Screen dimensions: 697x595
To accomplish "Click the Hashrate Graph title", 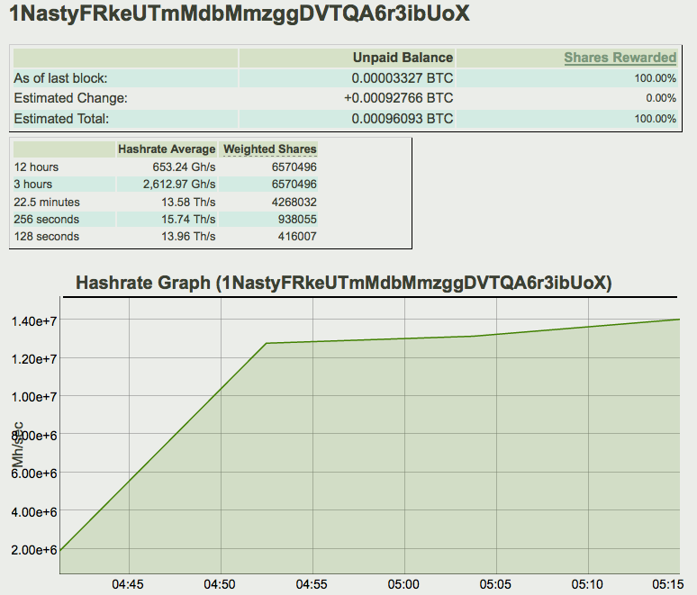I will click(344, 283).
